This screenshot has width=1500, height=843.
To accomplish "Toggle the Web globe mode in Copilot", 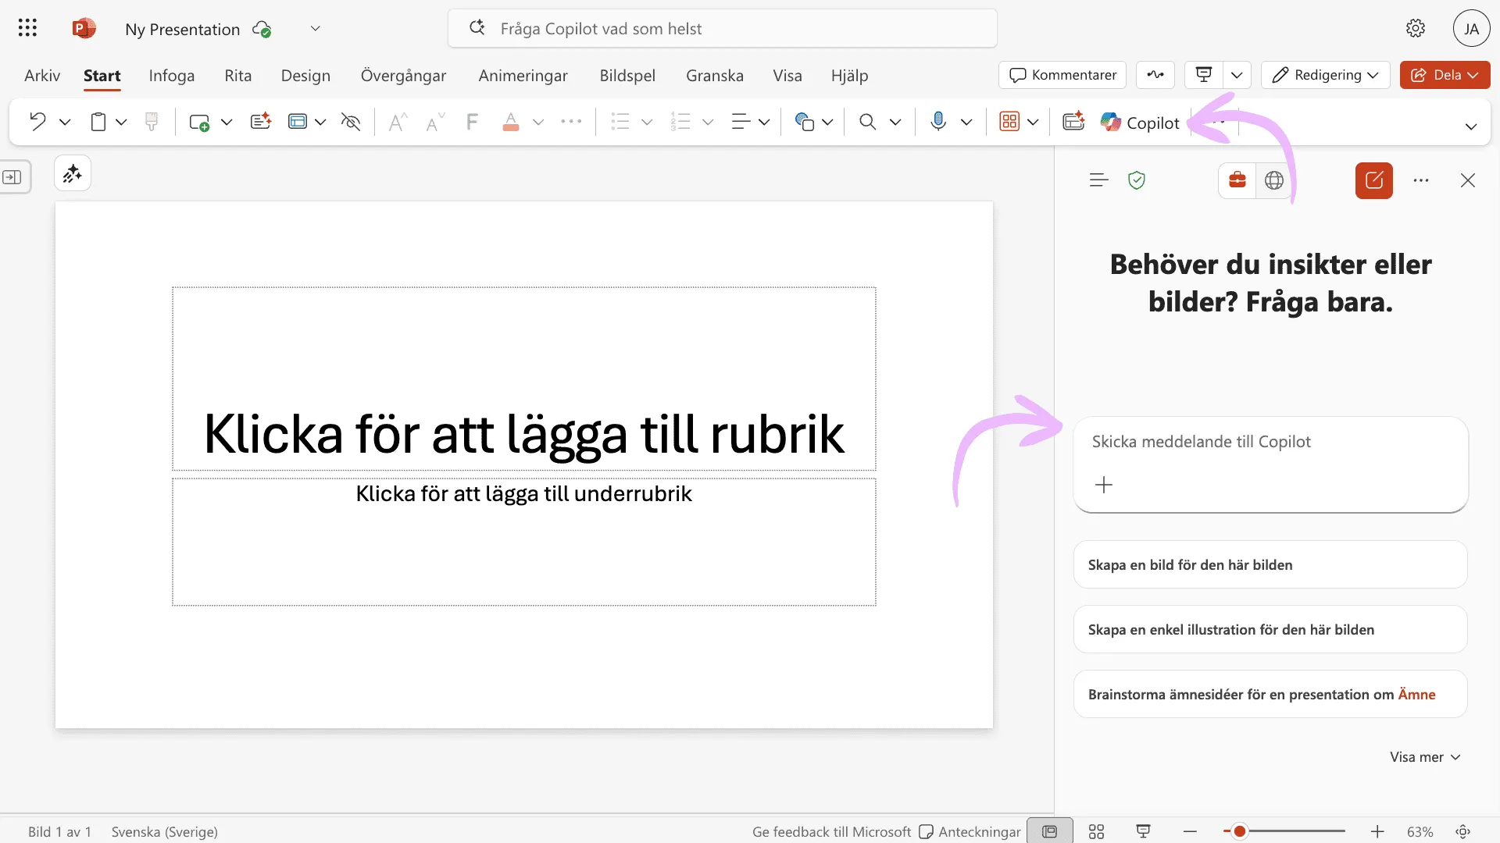I will (1274, 180).
